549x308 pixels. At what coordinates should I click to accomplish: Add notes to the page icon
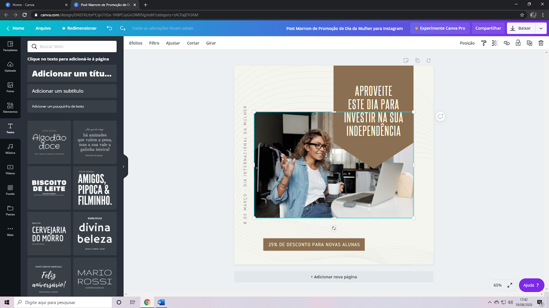click(x=406, y=60)
